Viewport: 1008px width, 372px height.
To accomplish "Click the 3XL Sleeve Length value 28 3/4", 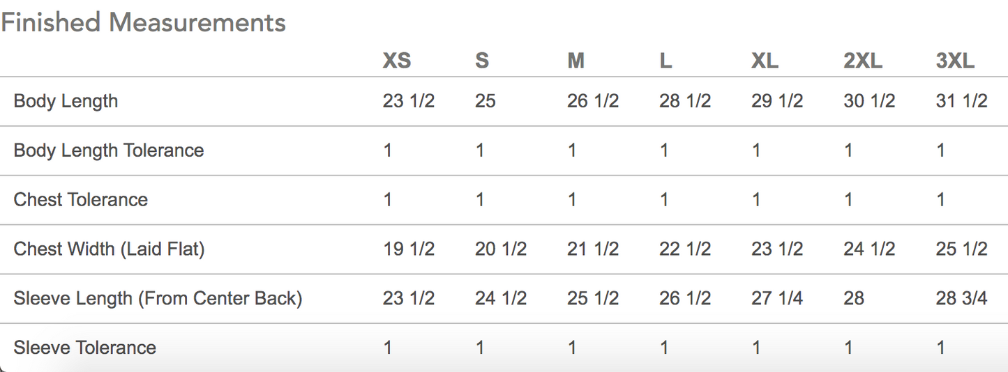I will 961,299.
